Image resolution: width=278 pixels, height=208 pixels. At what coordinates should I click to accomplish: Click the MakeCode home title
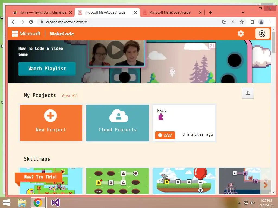tap(62, 34)
